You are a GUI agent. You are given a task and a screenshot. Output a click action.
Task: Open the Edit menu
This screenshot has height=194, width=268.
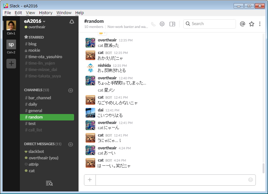18,13
